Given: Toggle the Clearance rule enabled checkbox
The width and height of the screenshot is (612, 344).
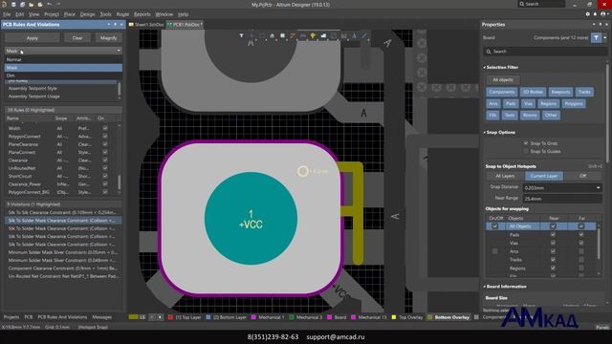Looking at the screenshot, I should pyautogui.click(x=105, y=160).
